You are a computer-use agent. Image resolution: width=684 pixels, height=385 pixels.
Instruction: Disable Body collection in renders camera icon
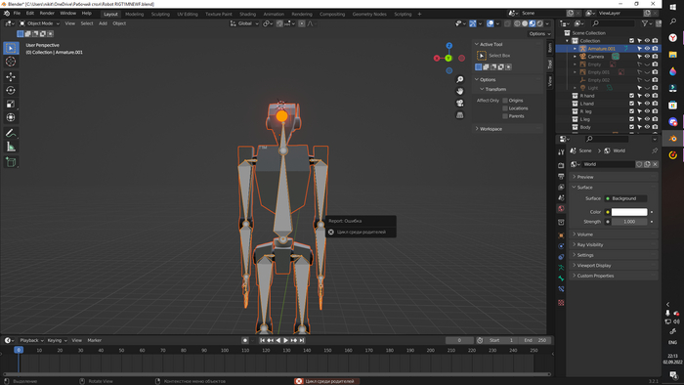656,127
